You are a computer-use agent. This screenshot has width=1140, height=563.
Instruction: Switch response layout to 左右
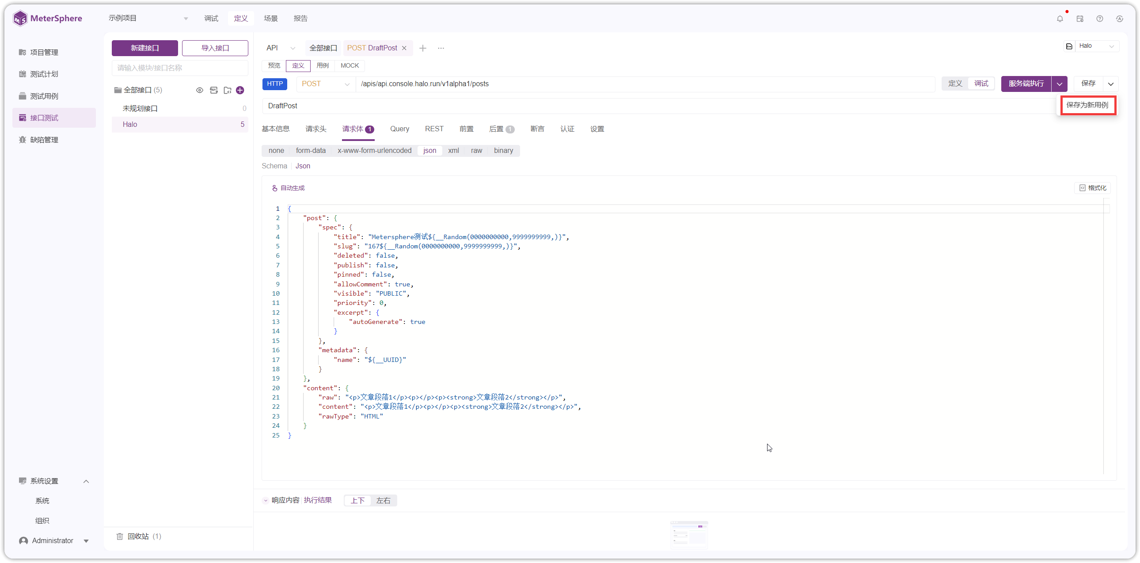tap(383, 501)
